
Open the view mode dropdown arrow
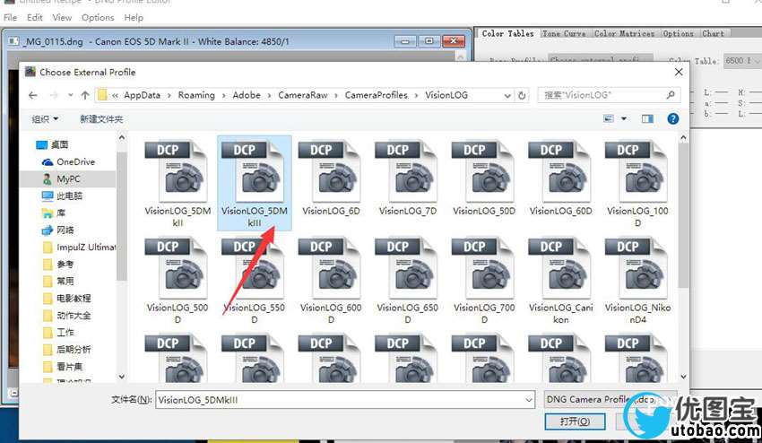tap(624, 118)
